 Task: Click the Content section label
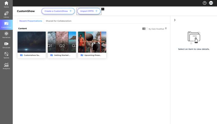(x=23, y=28)
